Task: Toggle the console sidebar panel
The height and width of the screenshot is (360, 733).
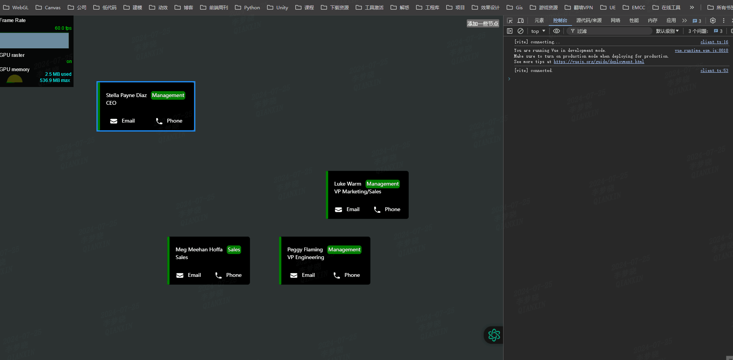Action: point(510,31)
